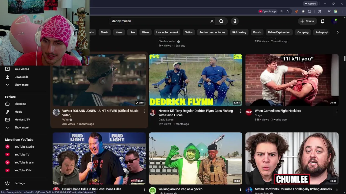Click the magnifying glass search button

(x=221, y=21)
